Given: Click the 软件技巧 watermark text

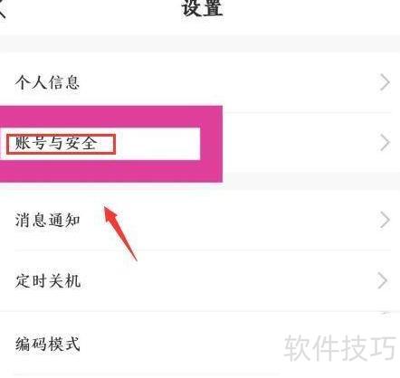Looking at the screenshot, I should (340, 348).
